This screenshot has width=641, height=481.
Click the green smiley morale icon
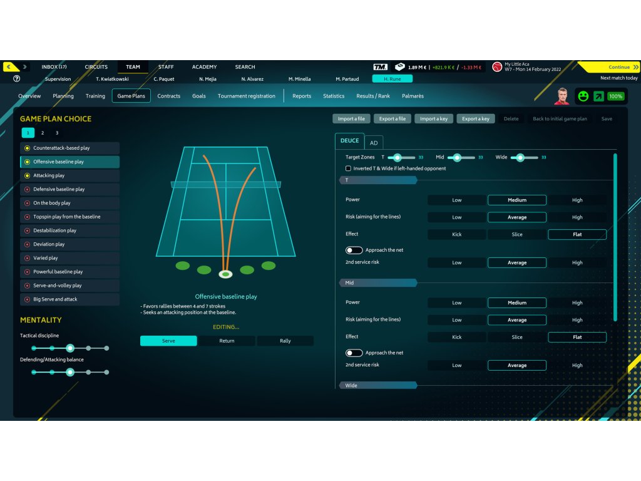pyautogui.click(x=583, y=96)
